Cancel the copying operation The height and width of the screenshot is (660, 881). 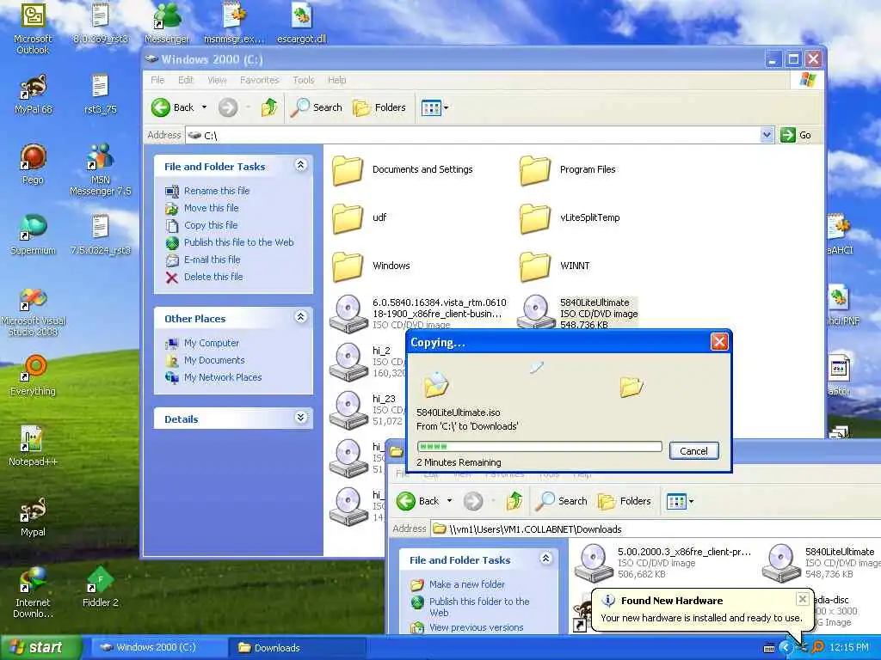(x=694, y=450)
